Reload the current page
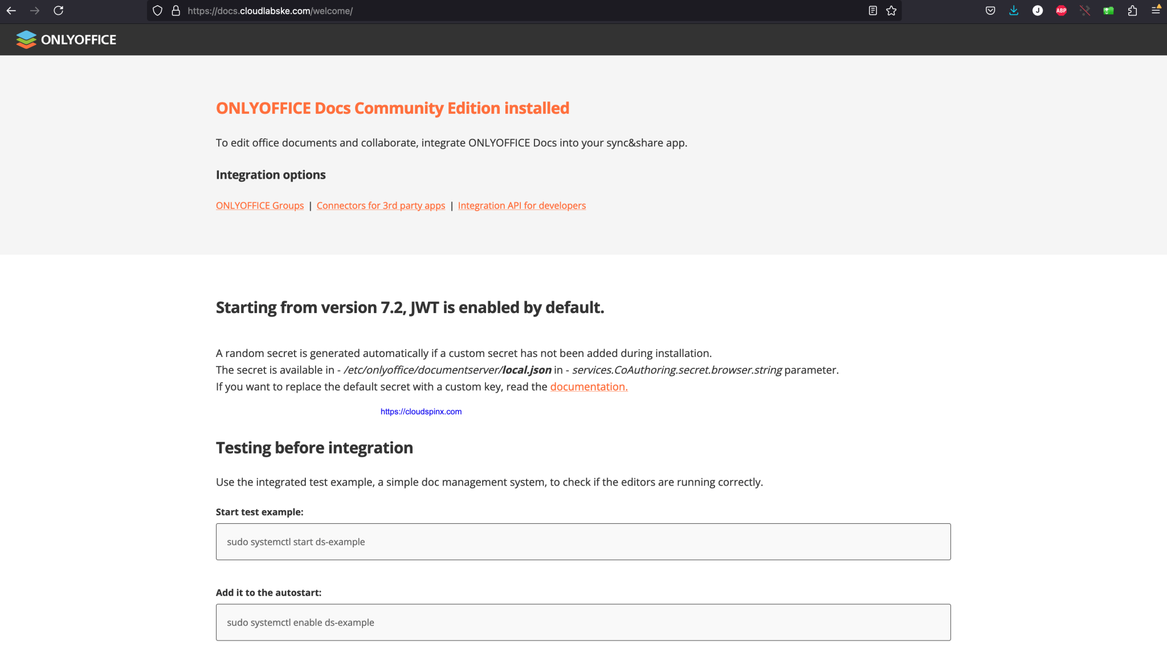1167x653 pixels. pyautogui.click(x=59, y=10)
